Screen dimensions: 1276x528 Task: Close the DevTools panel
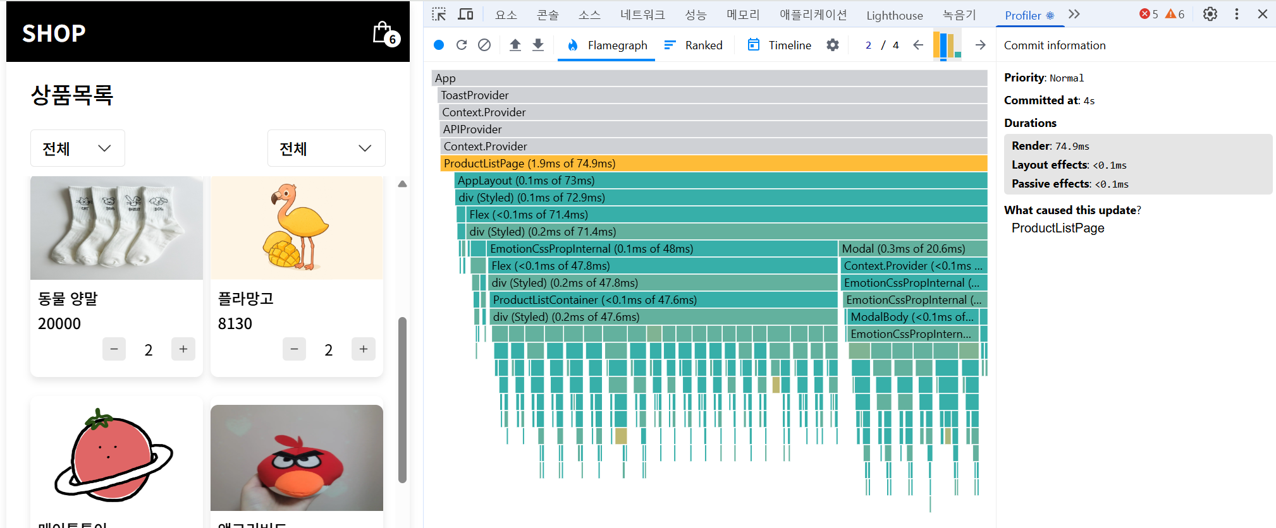click(x=1263, y=14)
